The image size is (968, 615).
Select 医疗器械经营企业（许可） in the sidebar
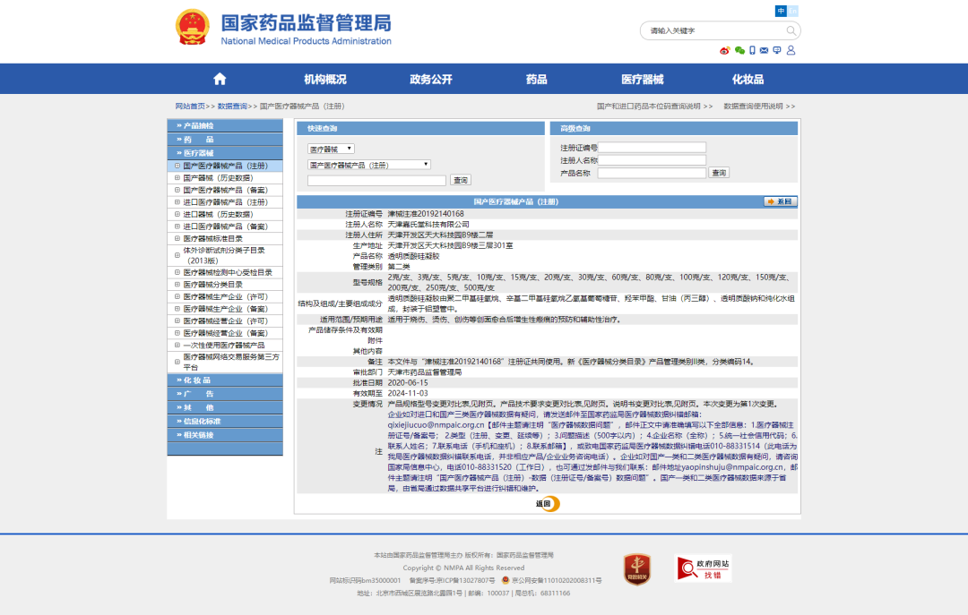(225, 320)
